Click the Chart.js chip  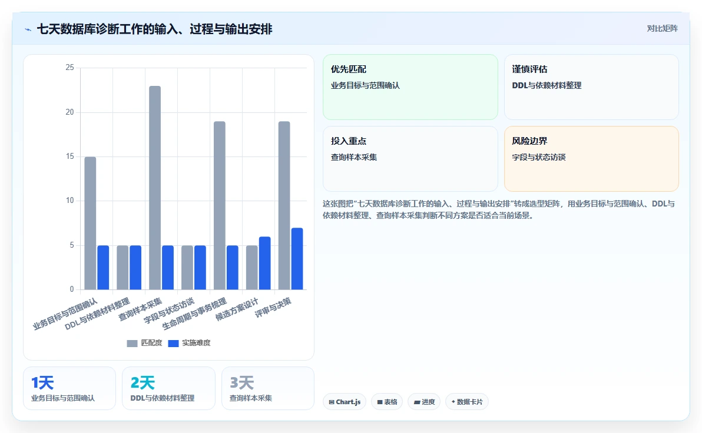coord(345,402)
